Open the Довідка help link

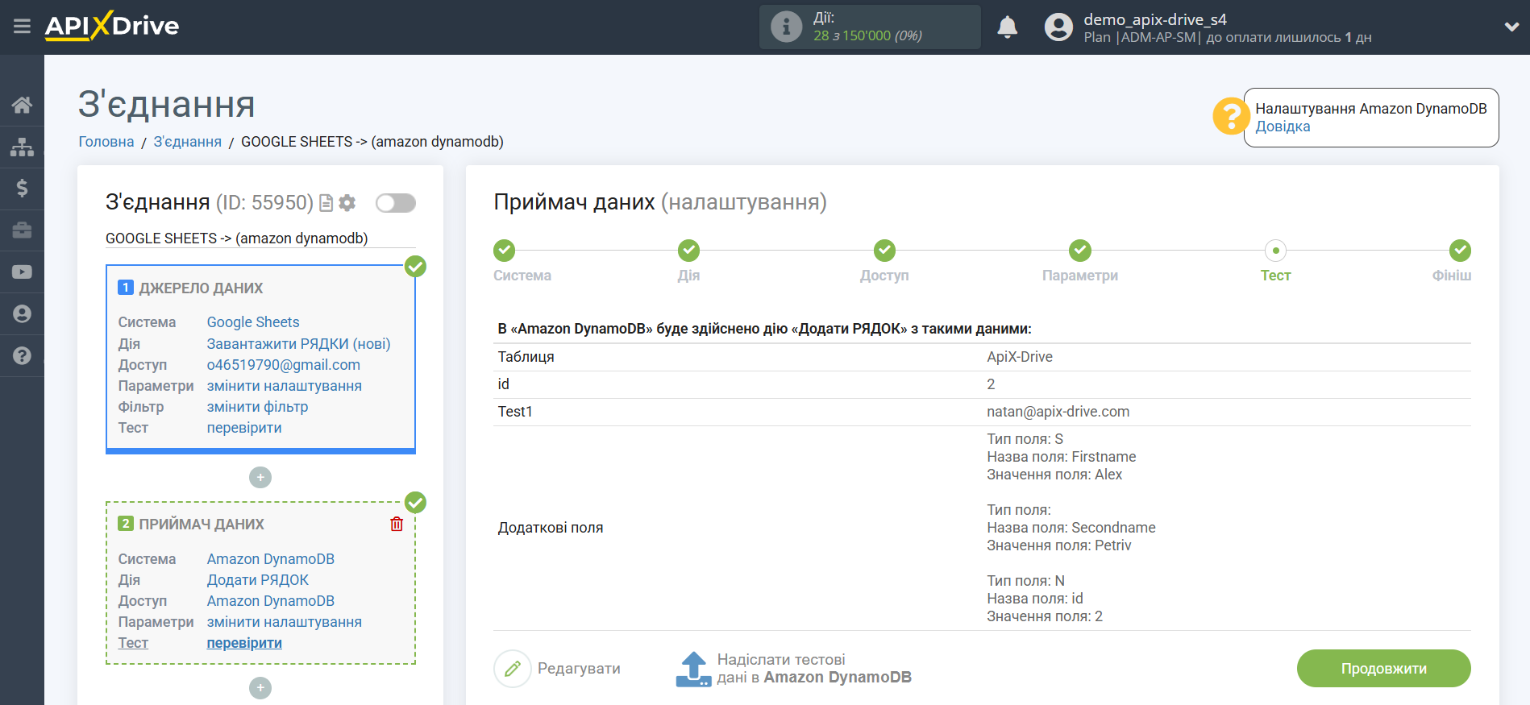pyautogui.click(x=1283, y=126)
